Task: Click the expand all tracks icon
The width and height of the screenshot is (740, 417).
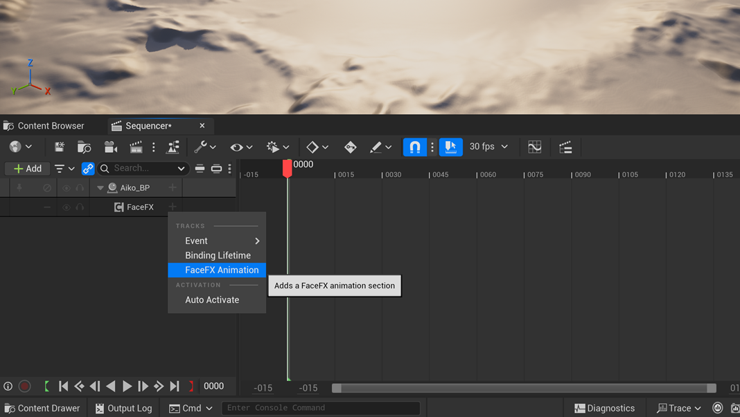Action: 216,168
